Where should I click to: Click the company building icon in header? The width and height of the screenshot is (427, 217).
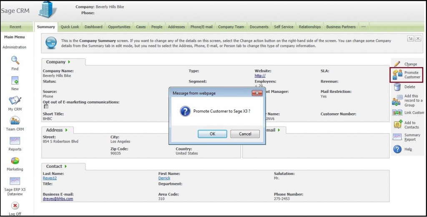click(48, 10)
